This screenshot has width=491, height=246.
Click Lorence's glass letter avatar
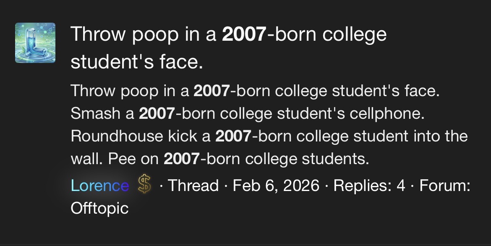click(35, 43)
